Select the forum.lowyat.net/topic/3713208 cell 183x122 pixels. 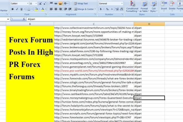[94, 55]
